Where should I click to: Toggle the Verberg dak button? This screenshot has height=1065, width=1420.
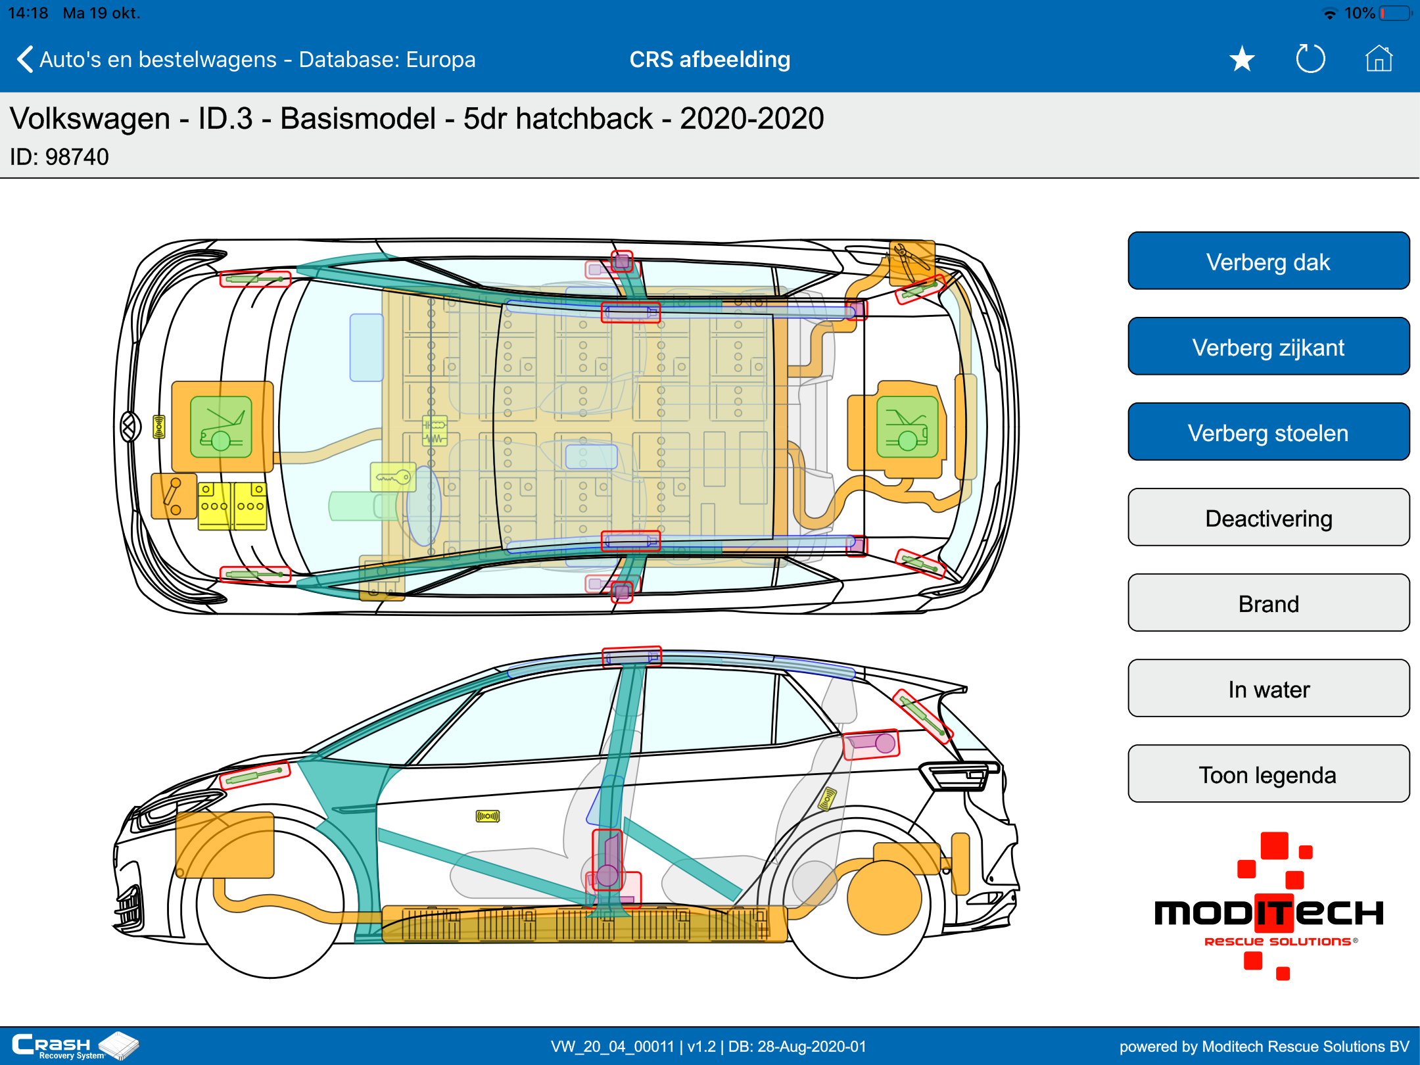pyautogui.click(x=1268, y=261)
